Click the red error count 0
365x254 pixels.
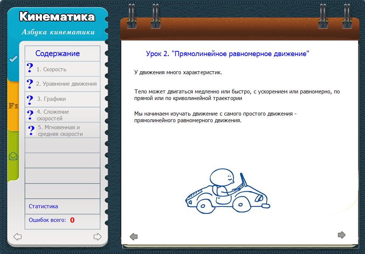pyautogui.click(x=72, y=220)
